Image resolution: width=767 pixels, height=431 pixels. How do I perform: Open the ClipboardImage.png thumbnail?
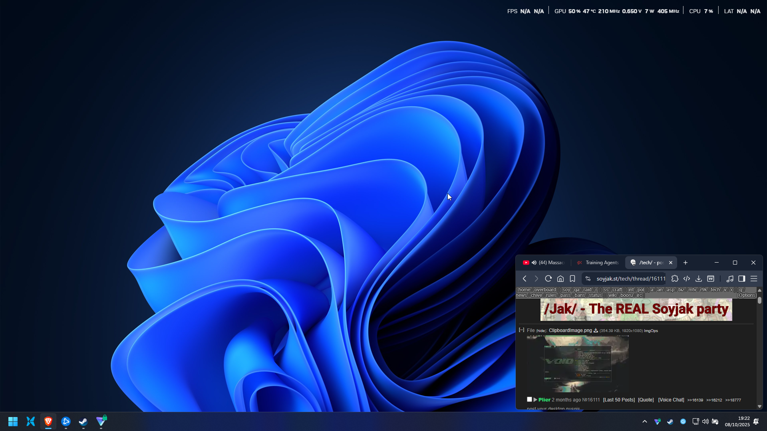(578, 364)
